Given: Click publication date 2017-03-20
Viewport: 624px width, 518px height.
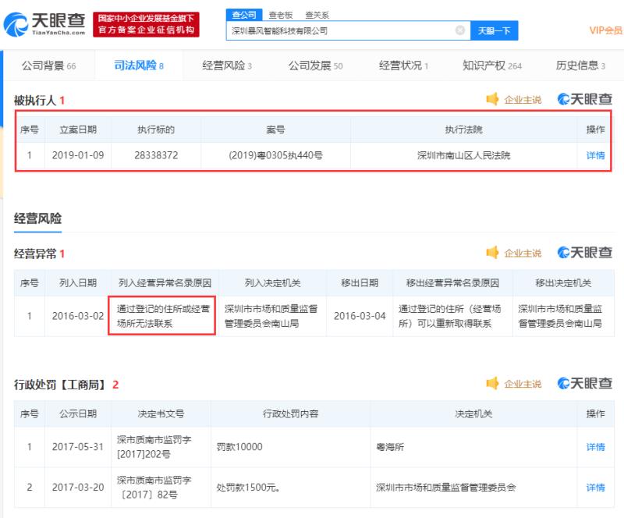Looking at the screenshot, I should click(x=78, y=488).
